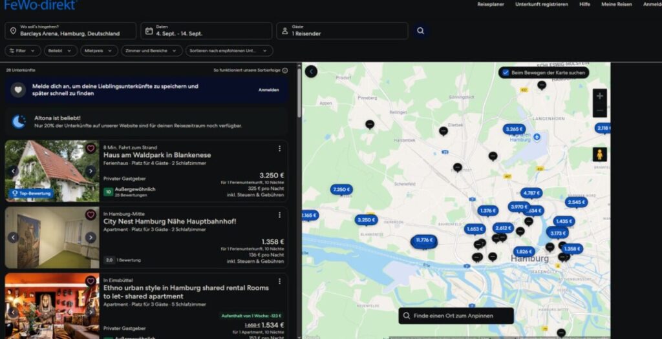
Task: Zoom in on the map
Action: (x=599, y=96)
